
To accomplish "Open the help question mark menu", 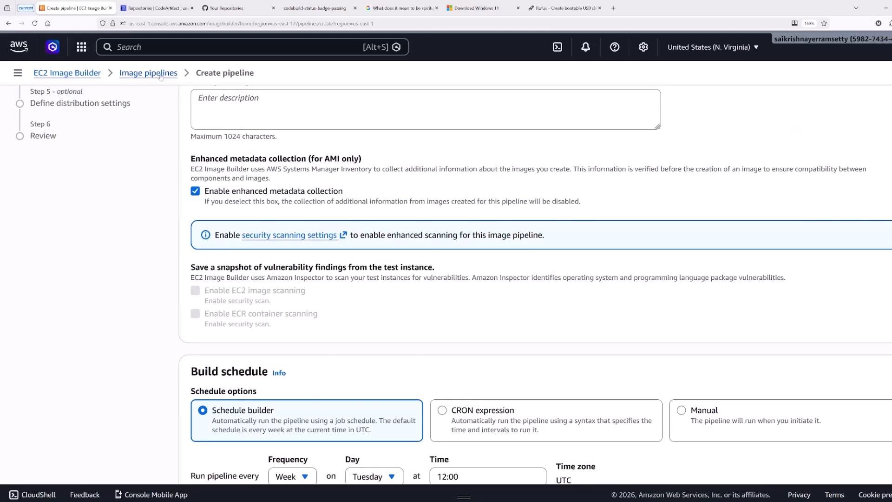I will coord(614,47).
